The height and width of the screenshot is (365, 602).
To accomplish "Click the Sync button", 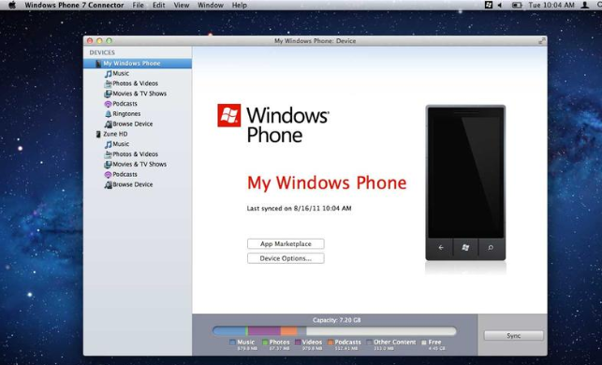I will 513,335.
